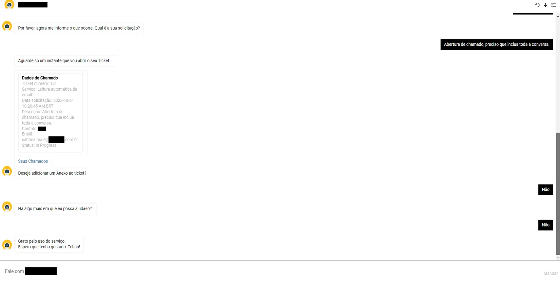Click the 'Mandar' send button
This screenshot has height=285, width=560.
(x=550, y=273)
